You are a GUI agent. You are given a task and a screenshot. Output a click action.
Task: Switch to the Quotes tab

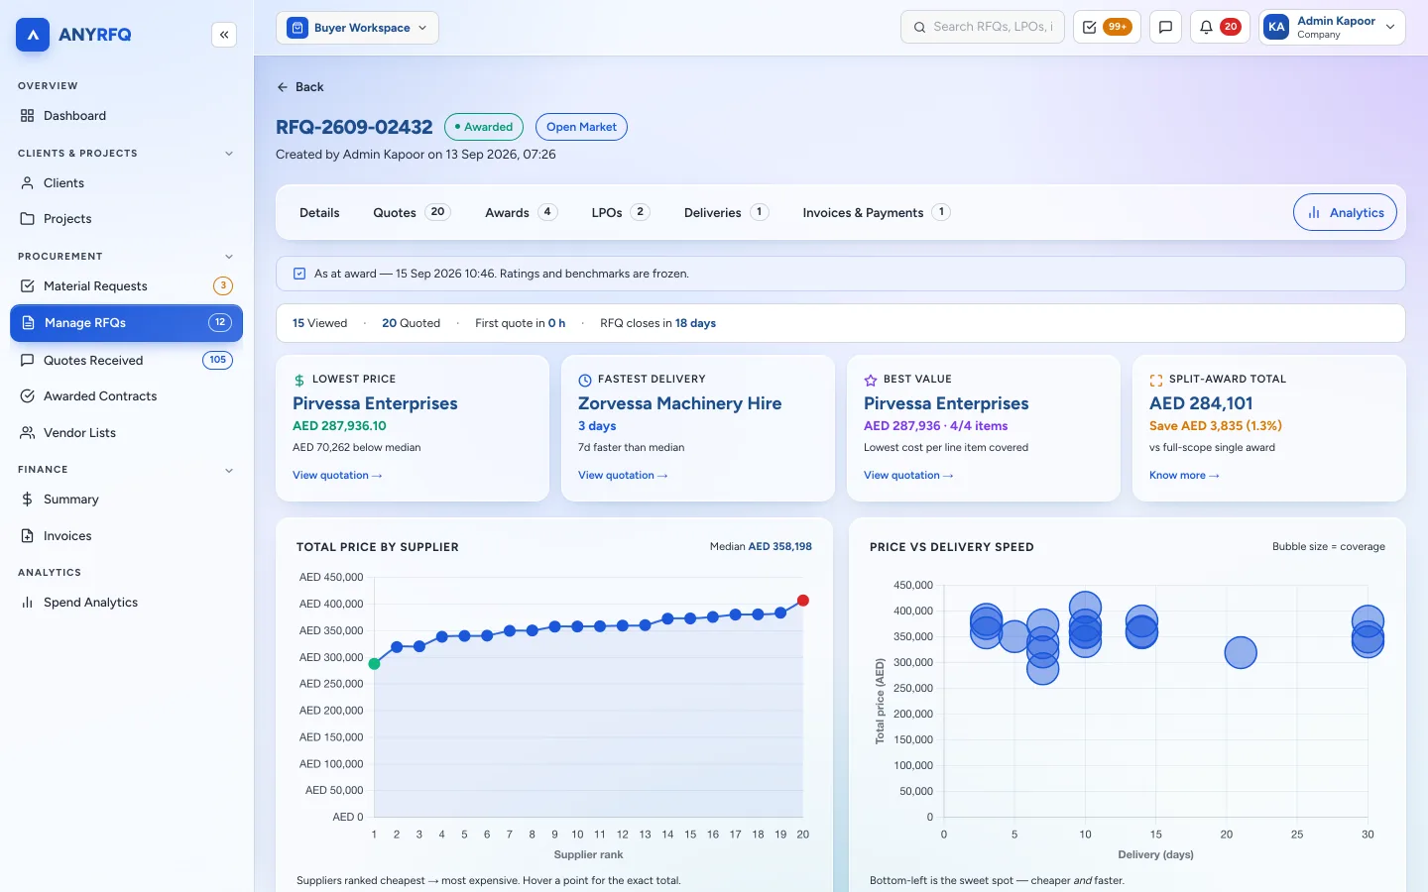coord(412,213)
